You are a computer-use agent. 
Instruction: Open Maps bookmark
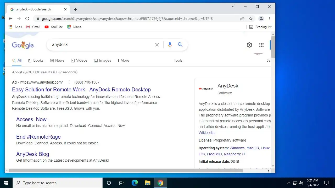[74, 27]
